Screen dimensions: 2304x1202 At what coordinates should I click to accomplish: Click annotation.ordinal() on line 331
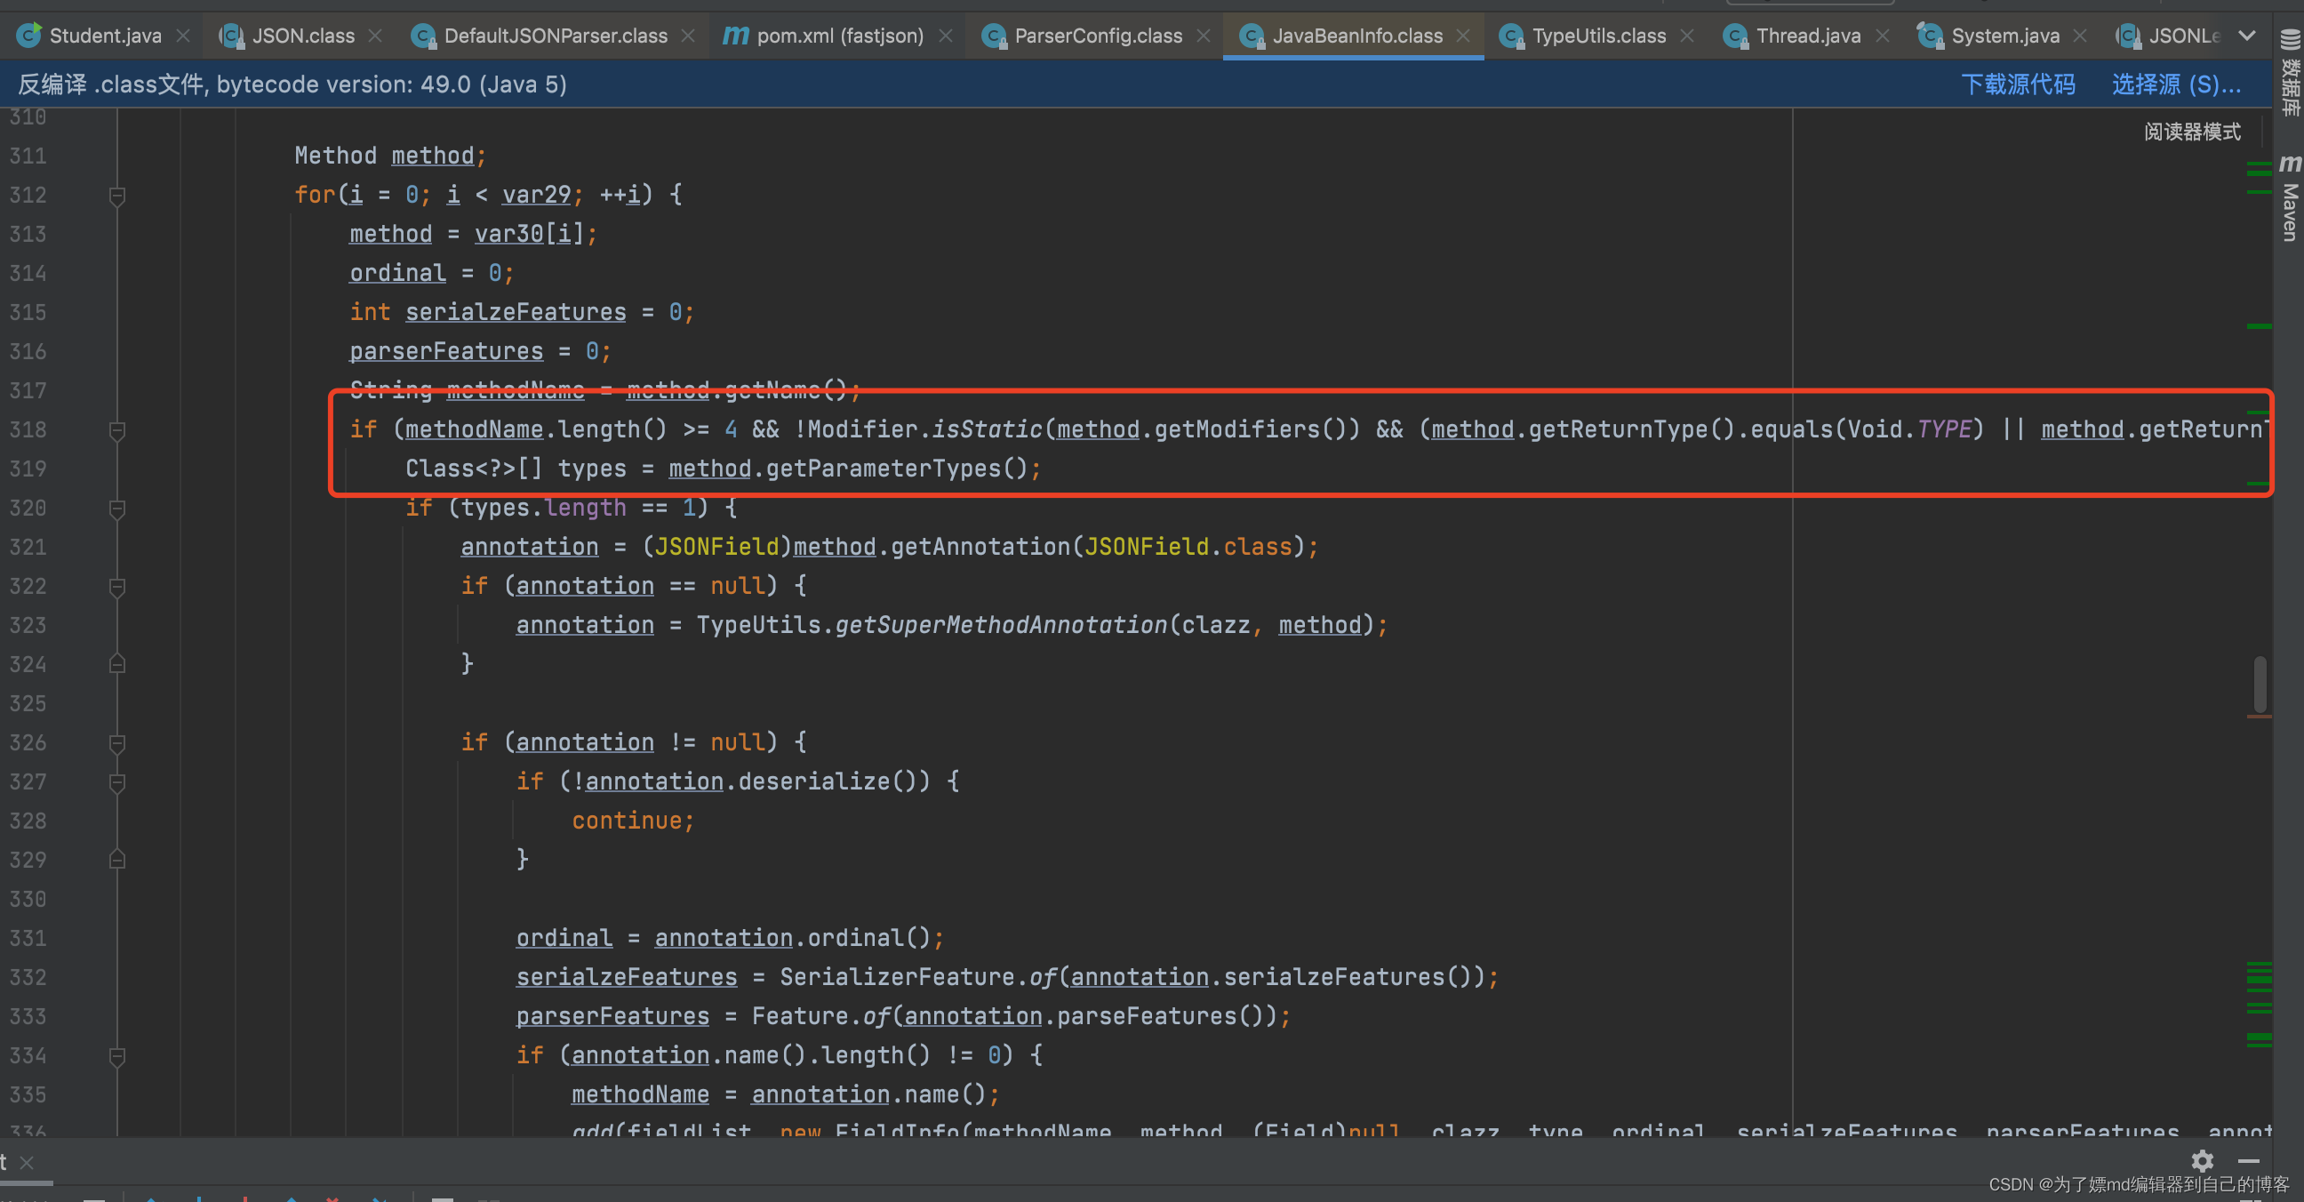coord(793,938)
